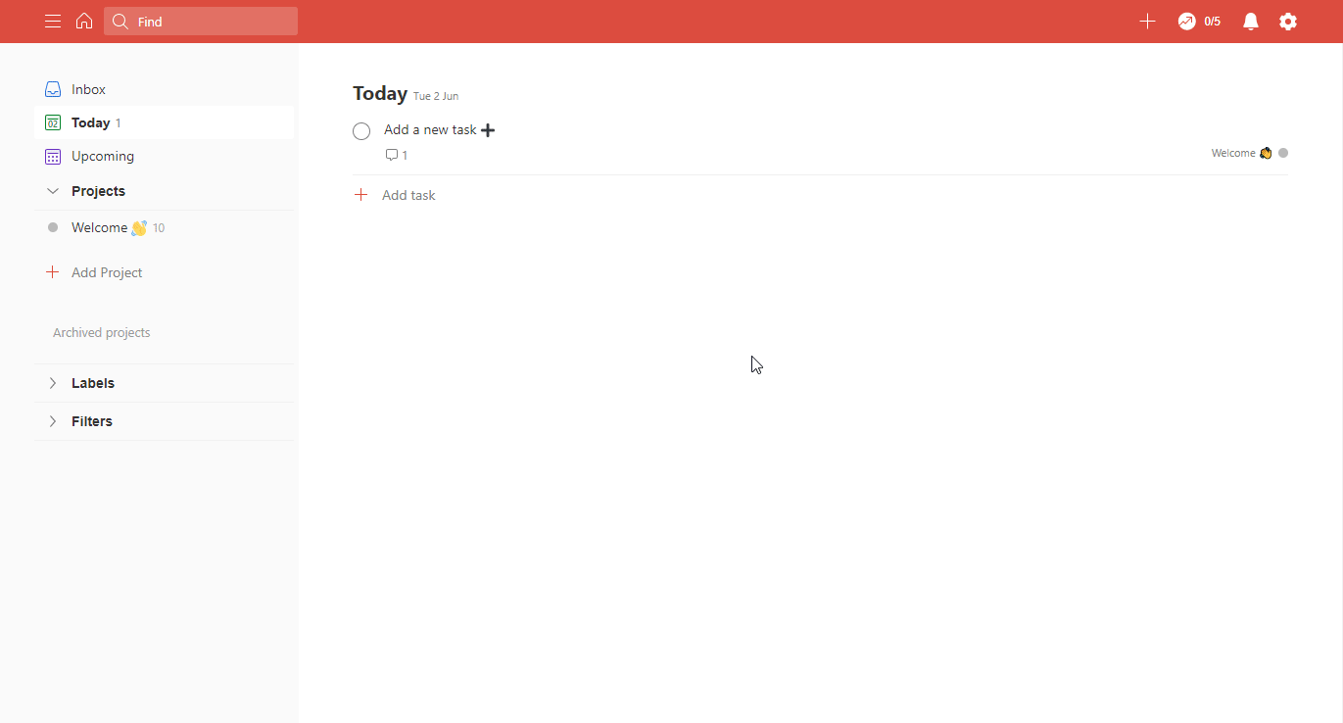1343x723 pixels.
Task: Open settings with the gear icon
Action: coord(1287,21)
